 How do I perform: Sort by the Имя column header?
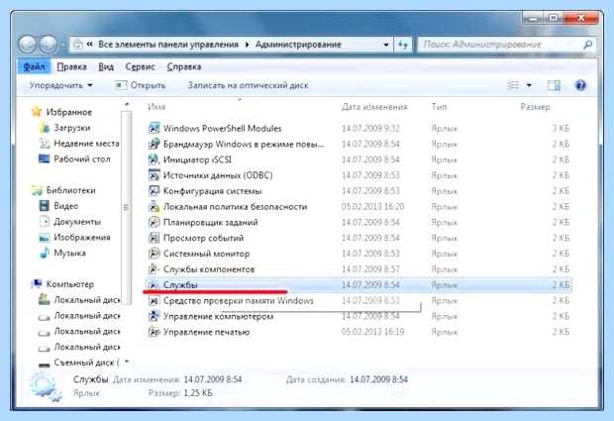(157, 107)
